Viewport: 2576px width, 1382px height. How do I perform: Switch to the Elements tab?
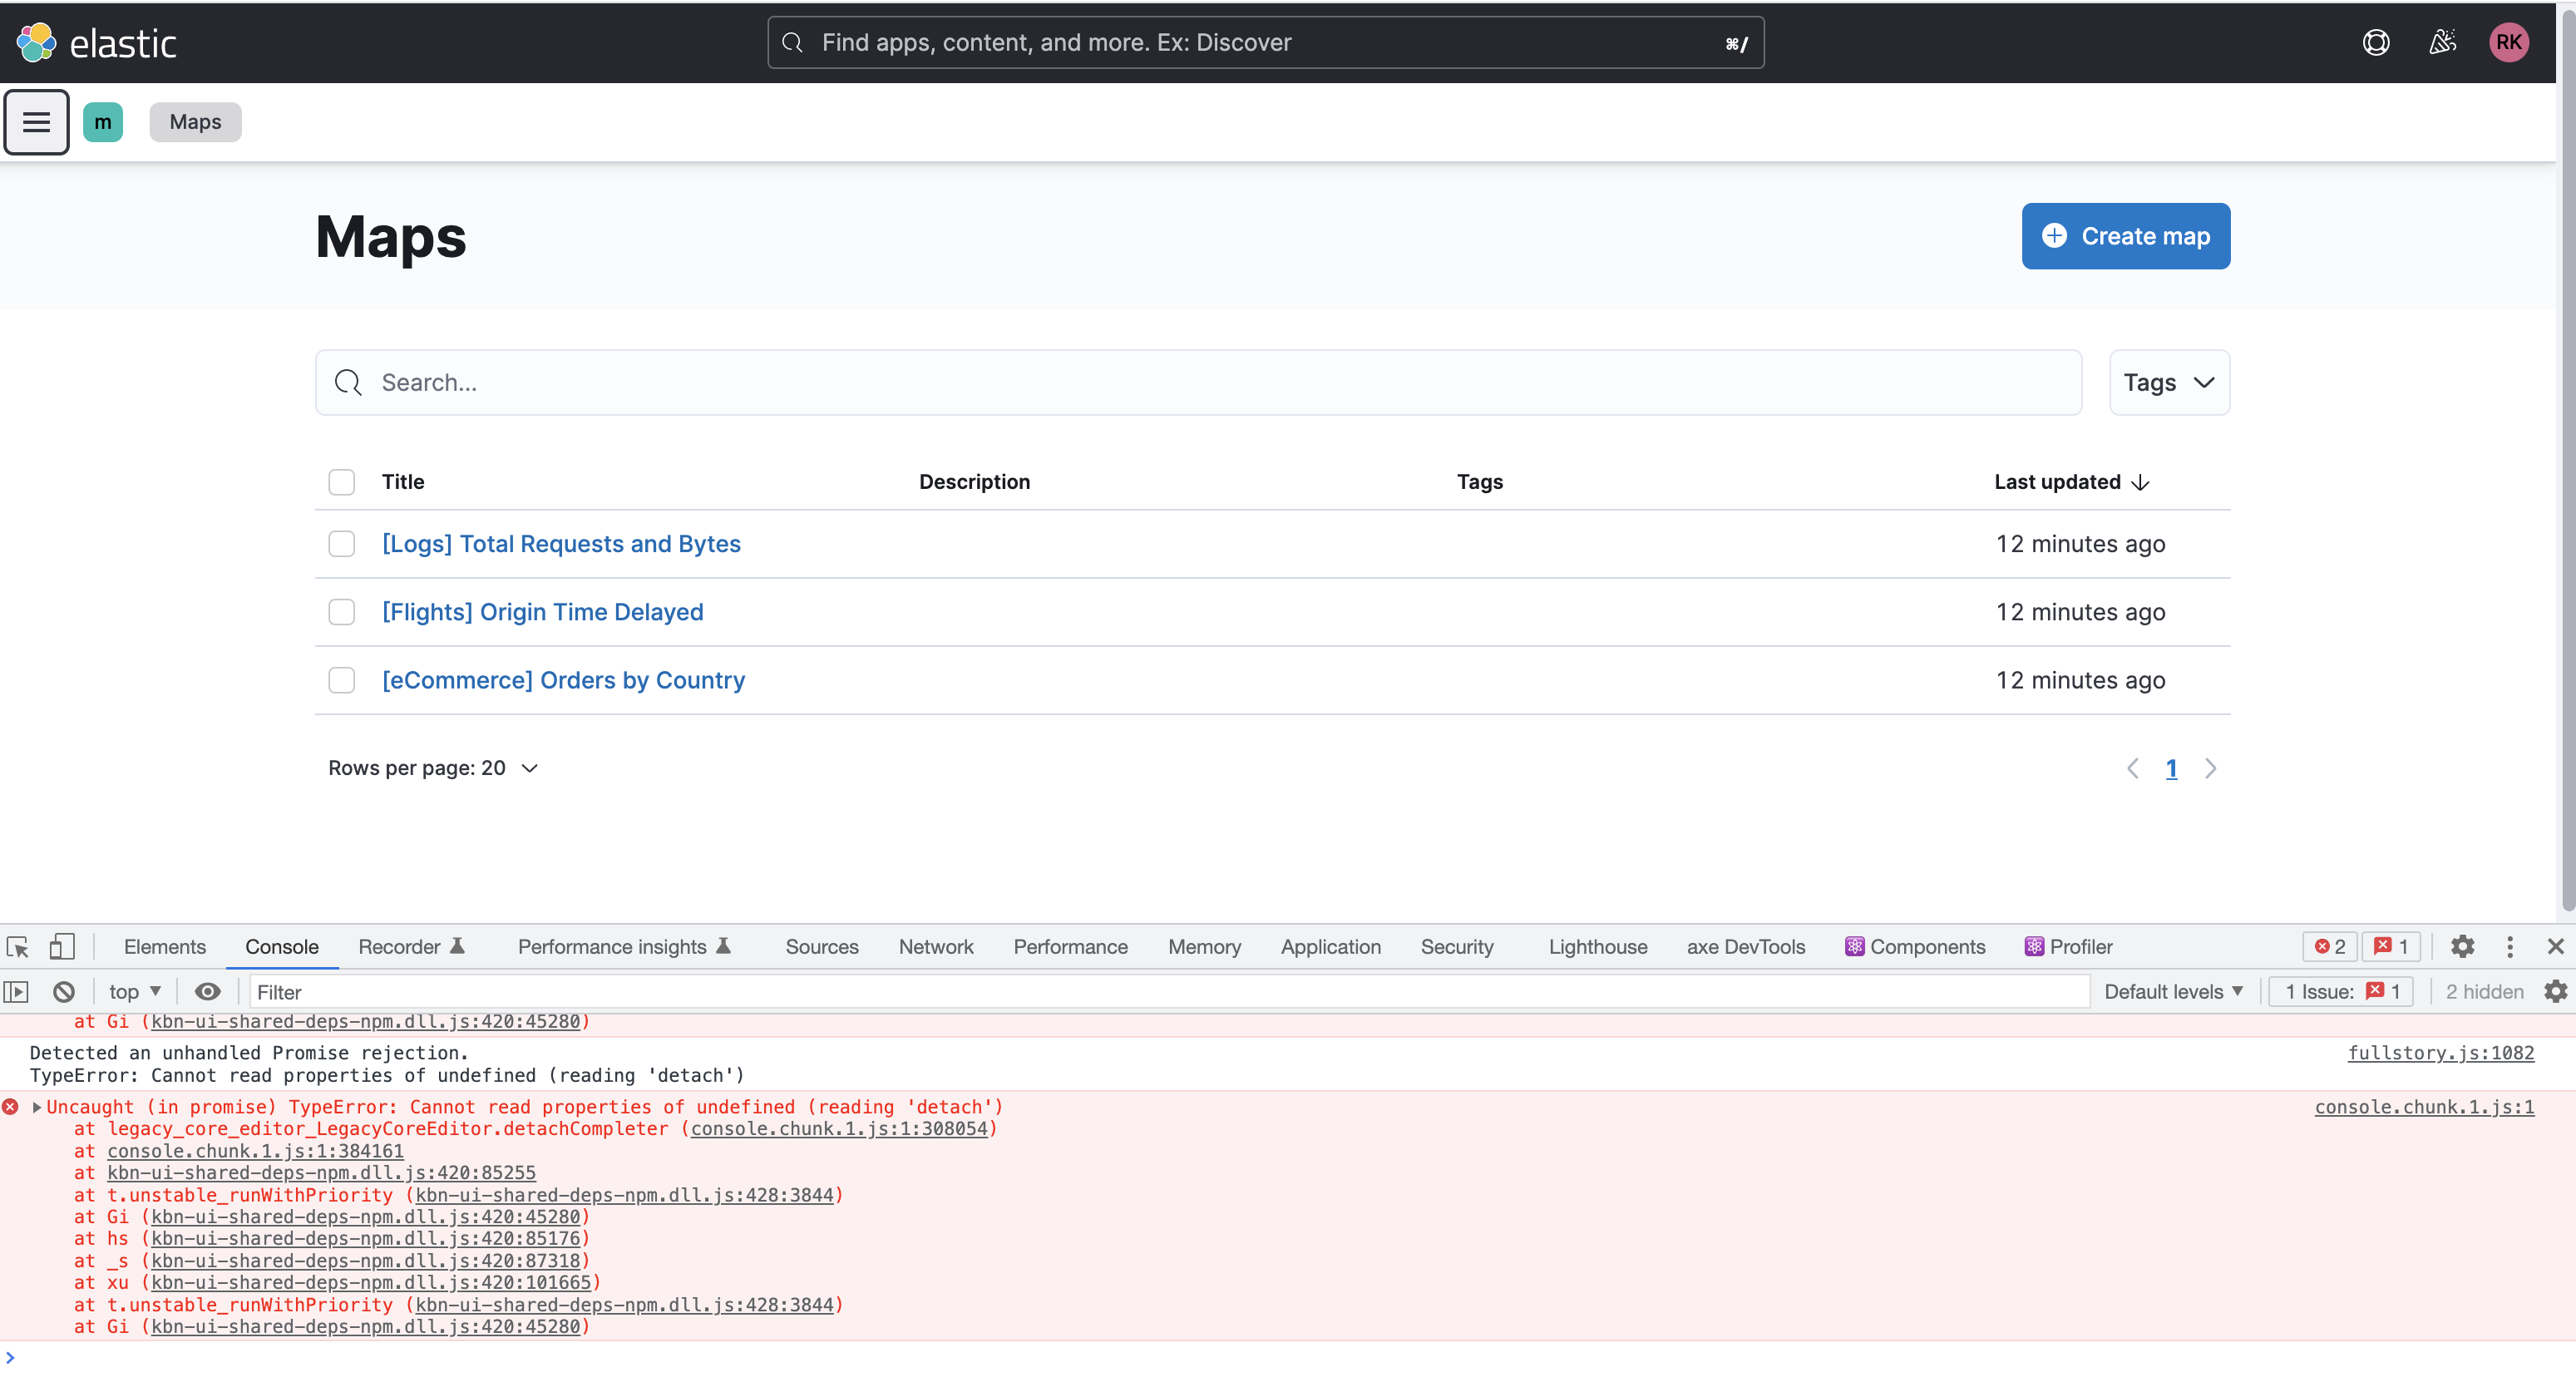(164, 947)
